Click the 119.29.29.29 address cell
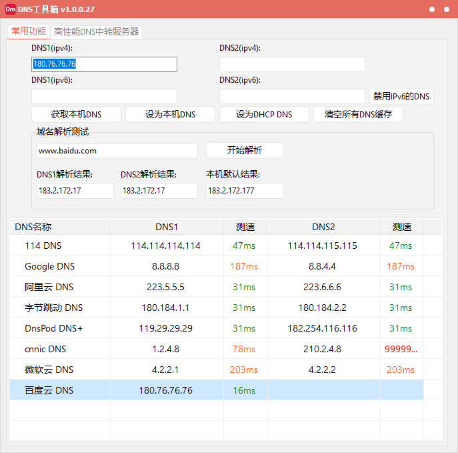Screen dimensions: 458x453 tap(165, 328)
